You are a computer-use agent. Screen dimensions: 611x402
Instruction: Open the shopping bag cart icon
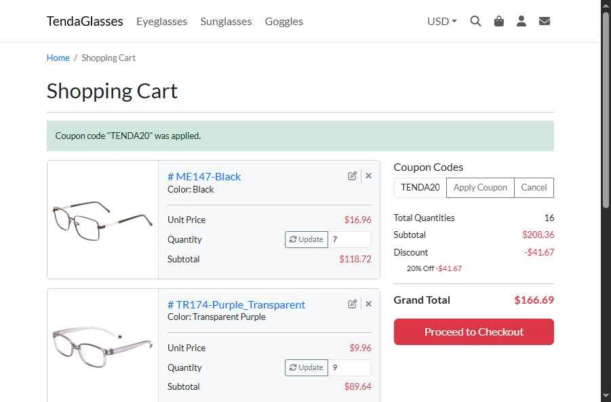[x=499, y=21]
